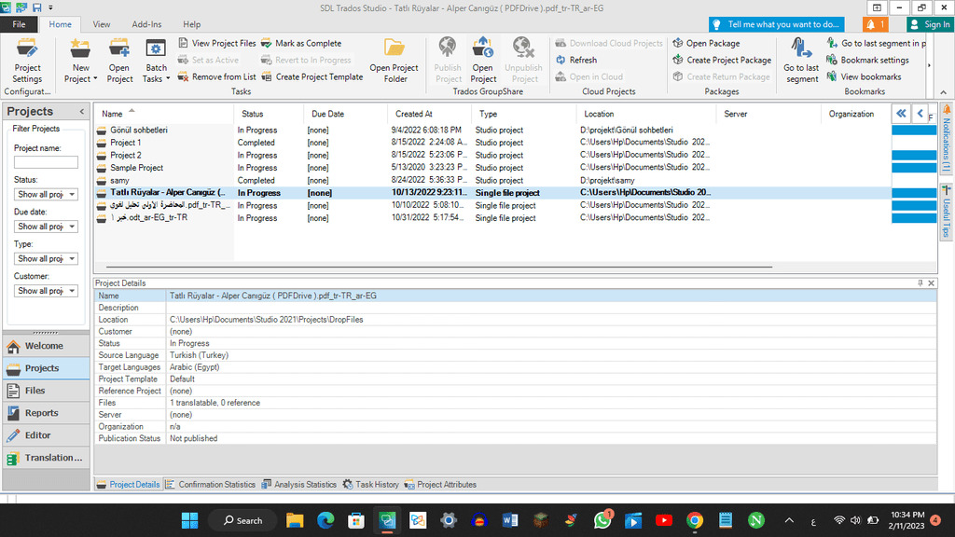Toggle auto-hide pin on Project Details panel
Screen dimensions: 955x537
tap(920, 282)
